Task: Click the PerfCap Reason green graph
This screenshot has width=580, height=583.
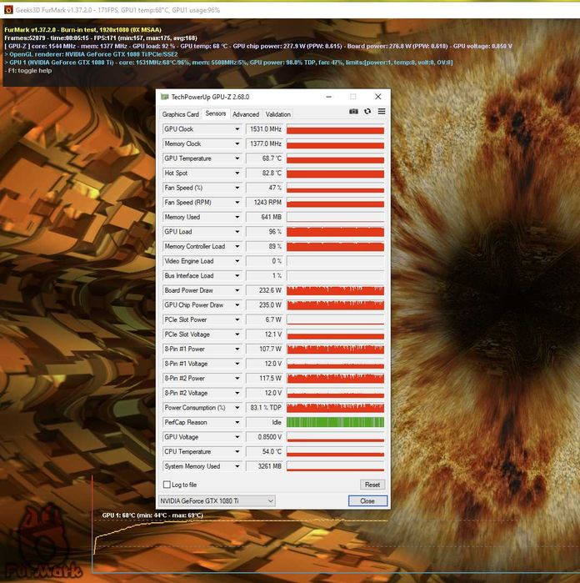Action: tap(335, 422)
